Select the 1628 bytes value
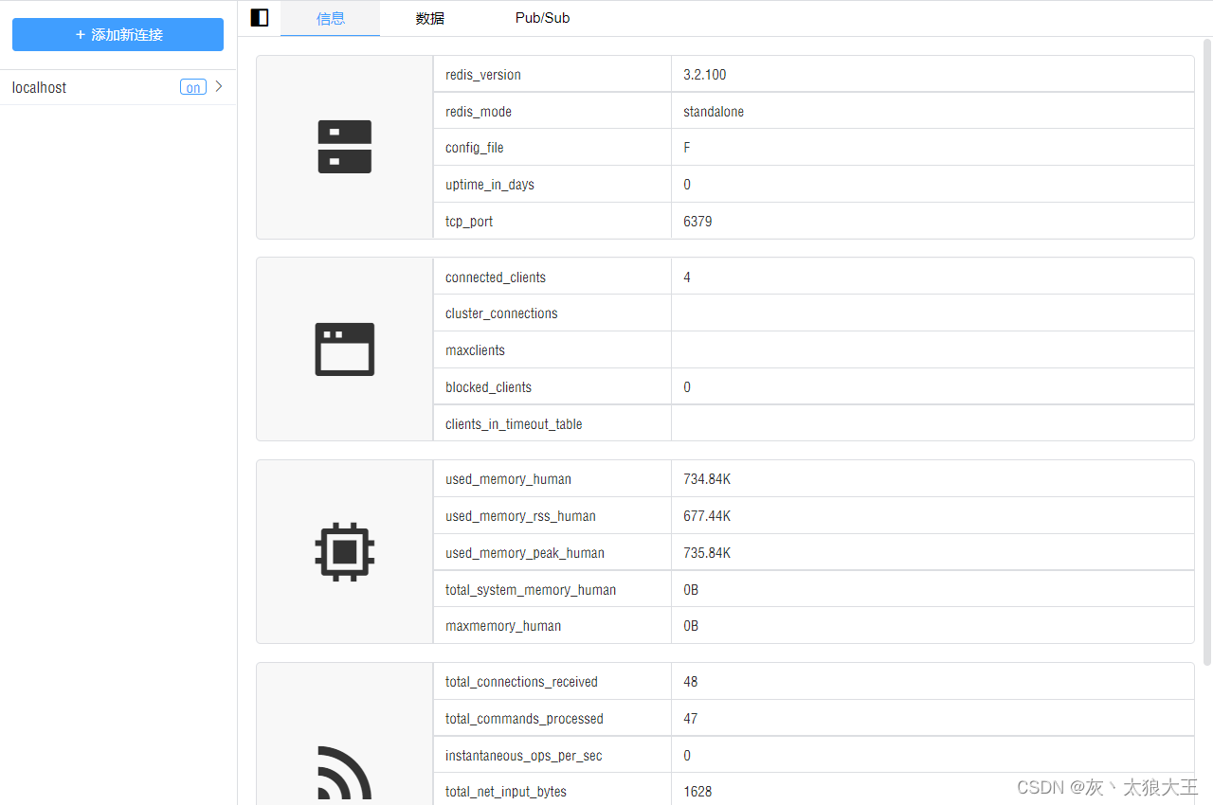This screenshot has height=805, width=1213. pyautogui.click(x=697, y=792)
